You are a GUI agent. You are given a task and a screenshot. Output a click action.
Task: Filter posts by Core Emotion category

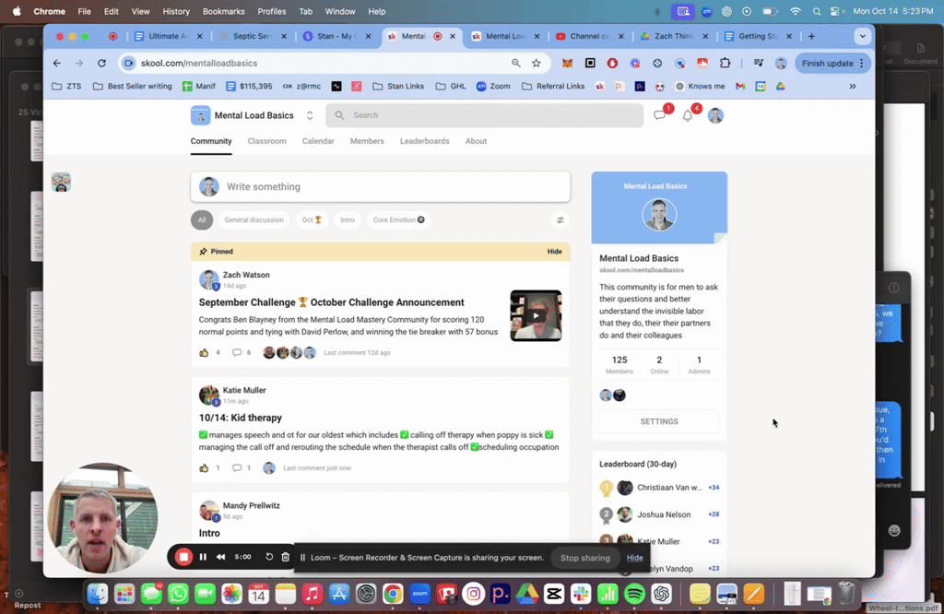click(x=398, y=219)
